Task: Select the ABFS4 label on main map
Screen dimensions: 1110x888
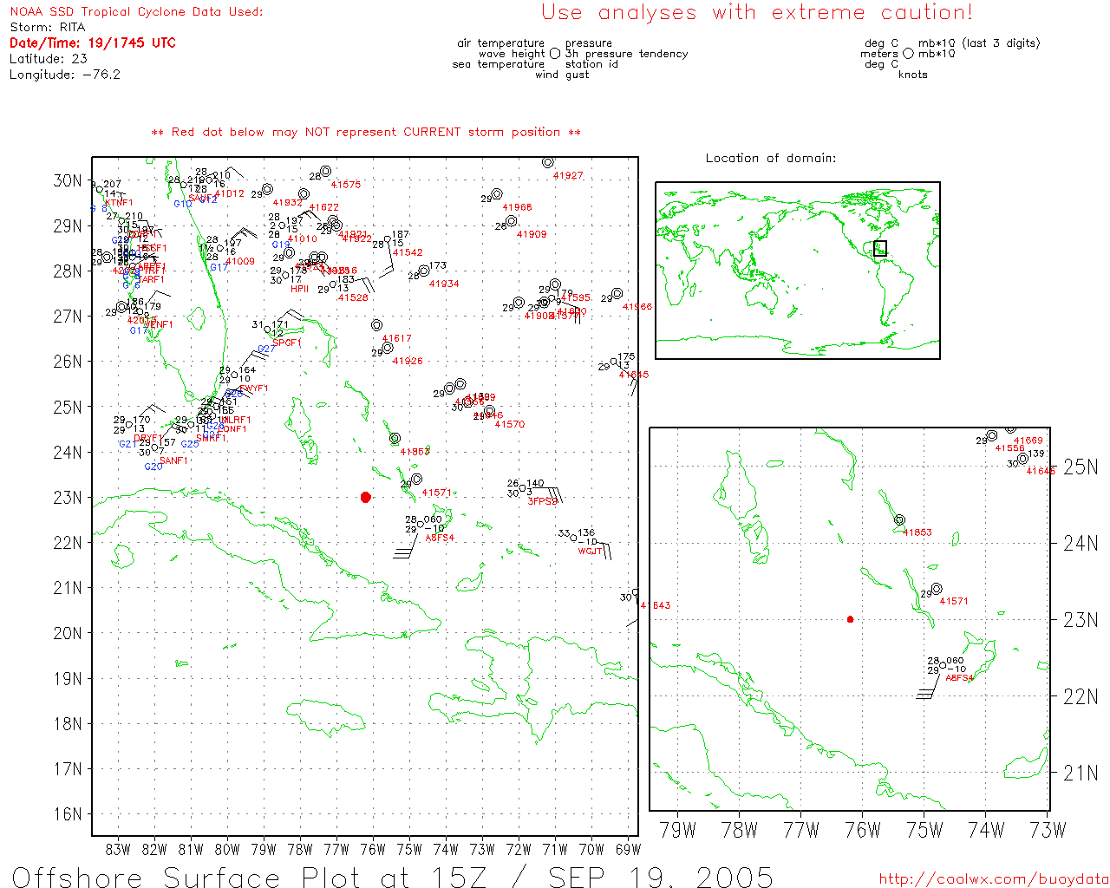Action: [440, 538]
